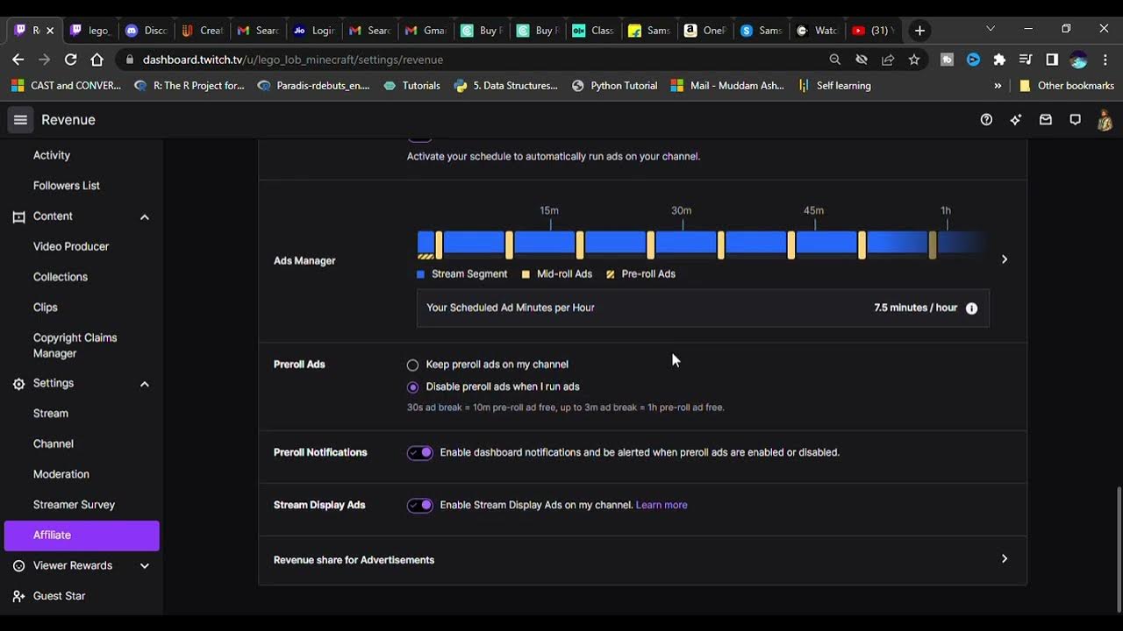Open Clips page
Image resolution: width=1123 pixels, height=631 pixels.
[46, 308]
